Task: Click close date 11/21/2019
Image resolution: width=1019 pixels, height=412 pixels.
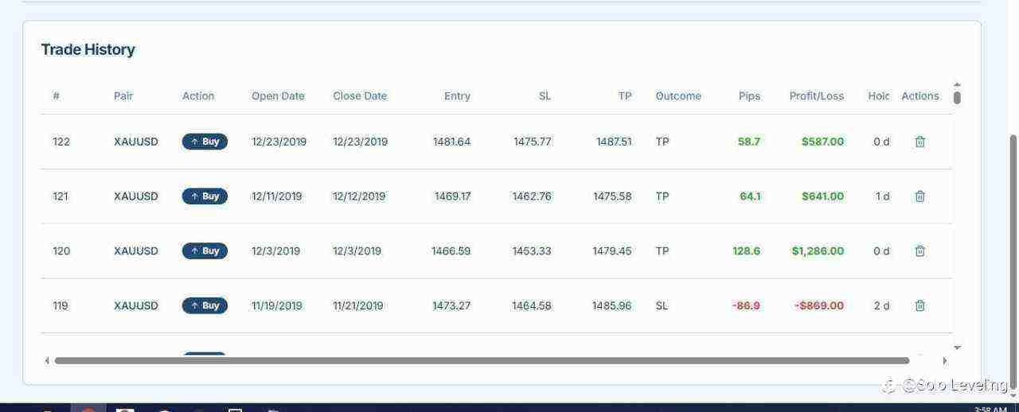Action: click(358, 305)
